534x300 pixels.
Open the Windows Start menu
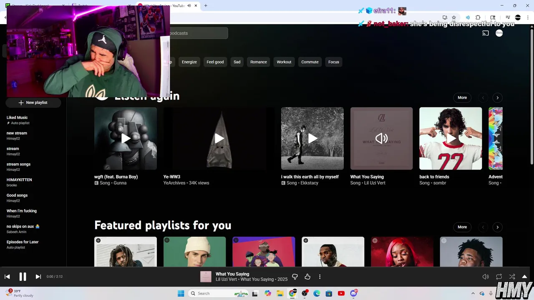181,293
